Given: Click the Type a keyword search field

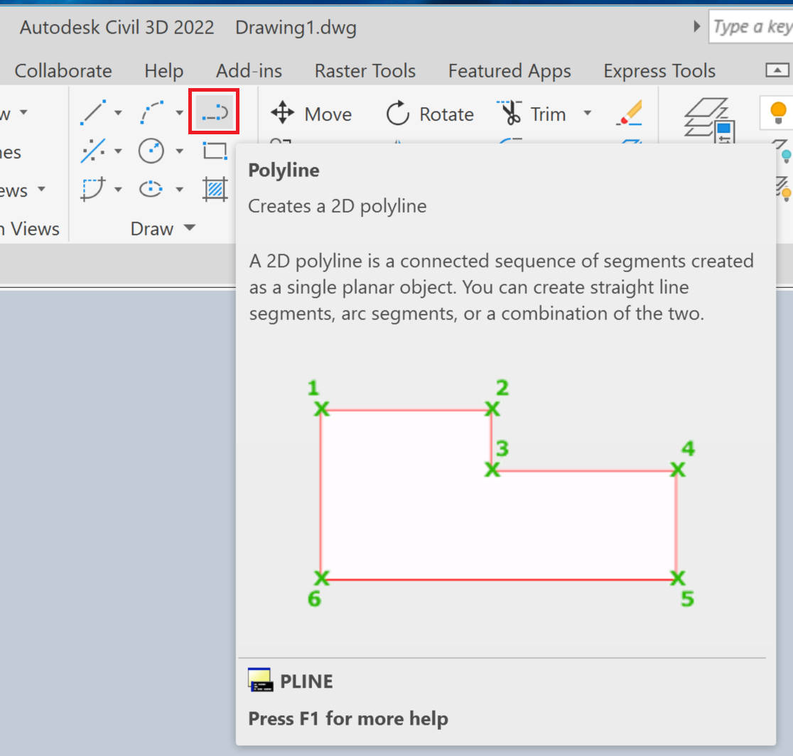Looking at the screenshot, I should (755, 26).
